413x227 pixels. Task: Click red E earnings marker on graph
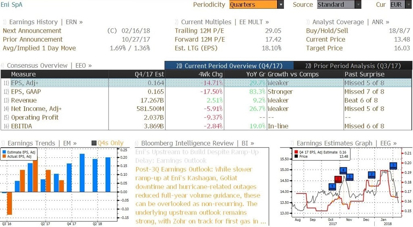[338, 179]
